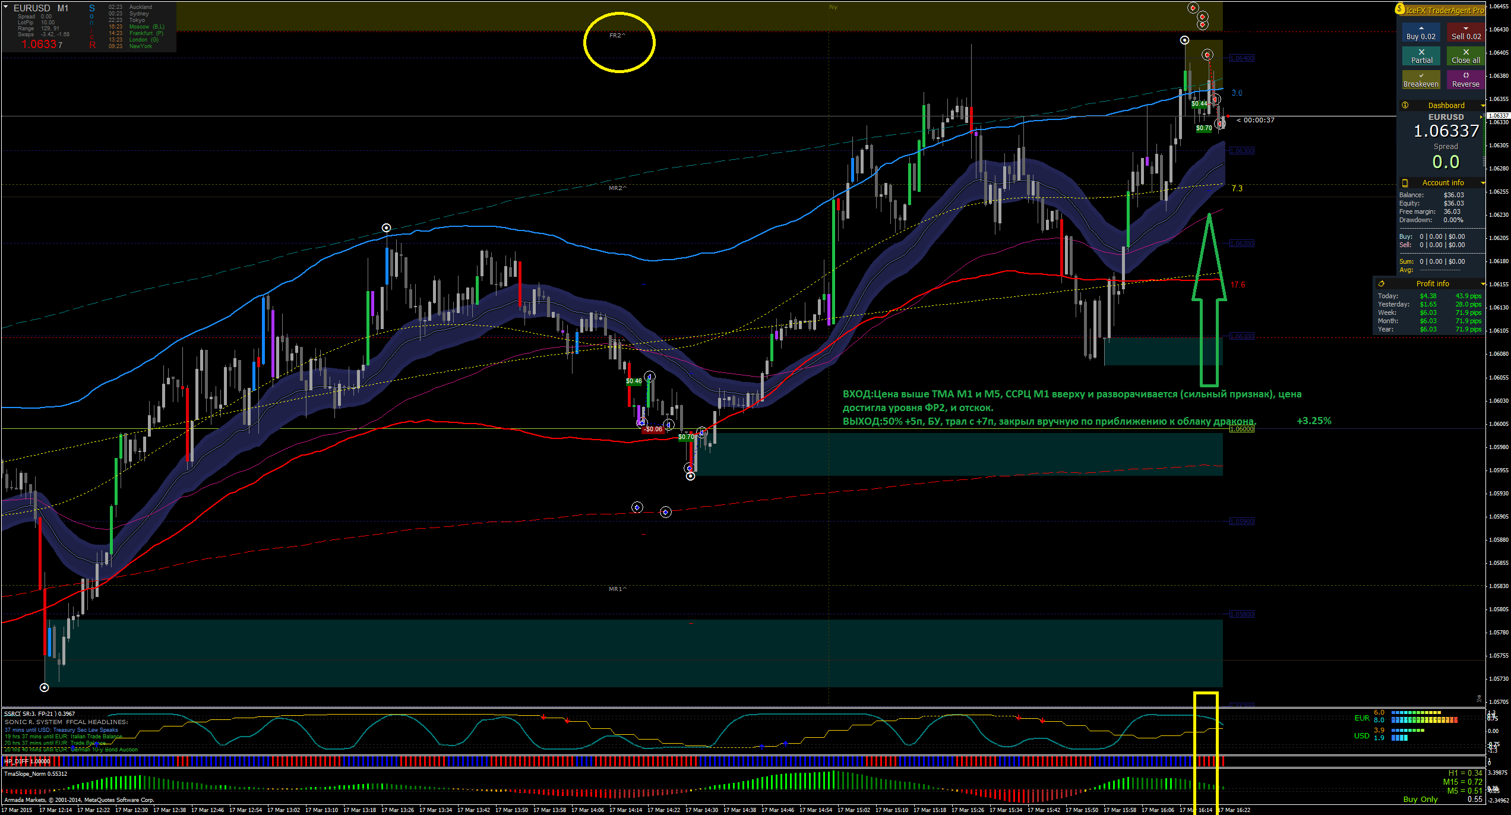Click the Italian Trade Balance headline
This screenshot has width=1511, height=815.
[x=64, y=737]
